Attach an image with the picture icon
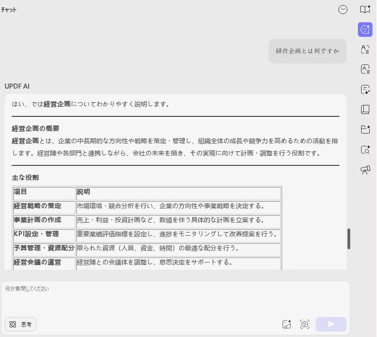 [286, 324]
